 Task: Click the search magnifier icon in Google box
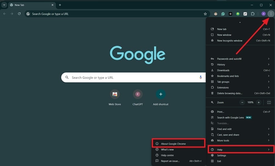[67, 77]
